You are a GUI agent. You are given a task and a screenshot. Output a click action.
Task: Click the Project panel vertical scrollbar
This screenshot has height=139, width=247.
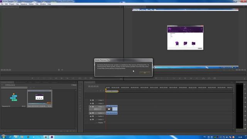[x=76, y=109]
